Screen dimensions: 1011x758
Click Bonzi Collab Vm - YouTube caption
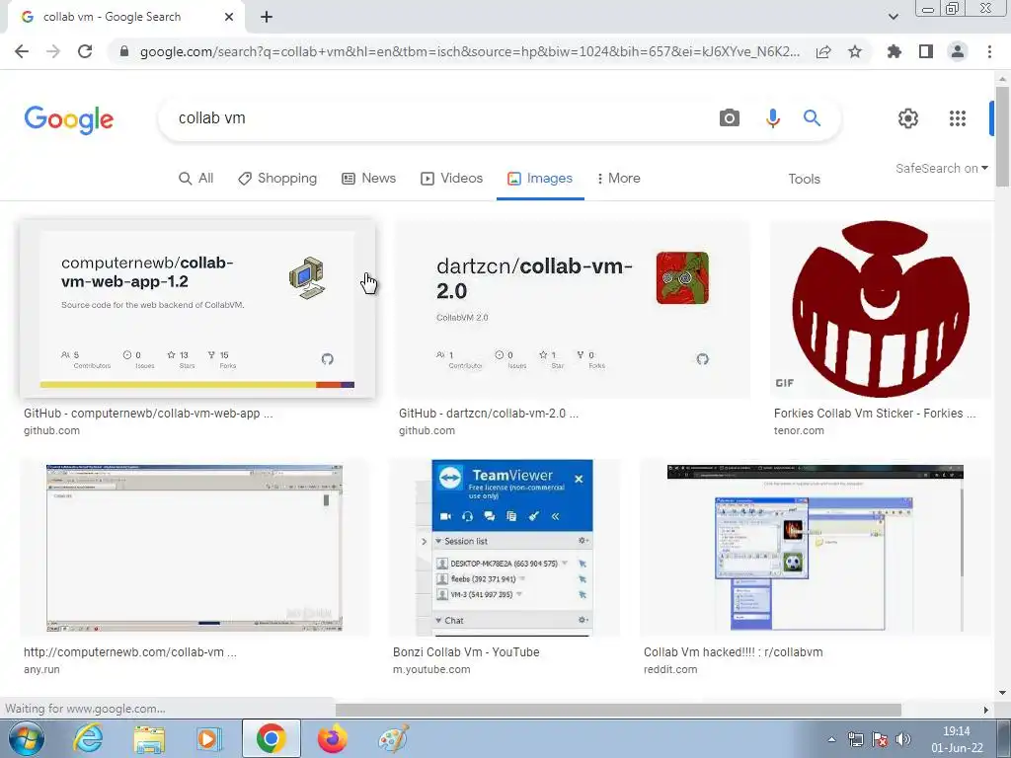(x=466, y=651)
